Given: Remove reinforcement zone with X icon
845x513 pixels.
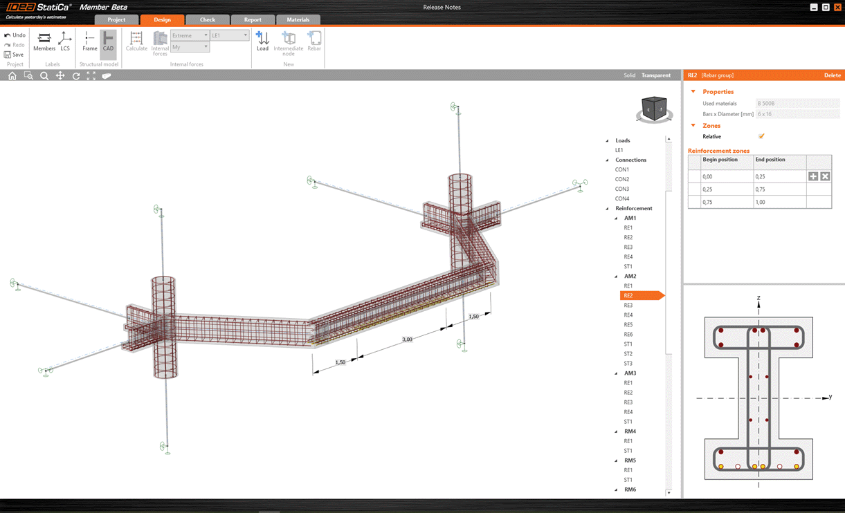Looking at the screenshot, I should point(825,176).
